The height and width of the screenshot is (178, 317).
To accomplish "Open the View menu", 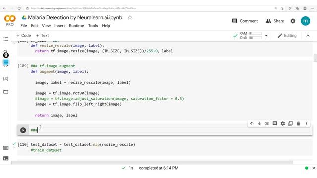I will click(46, 26).
